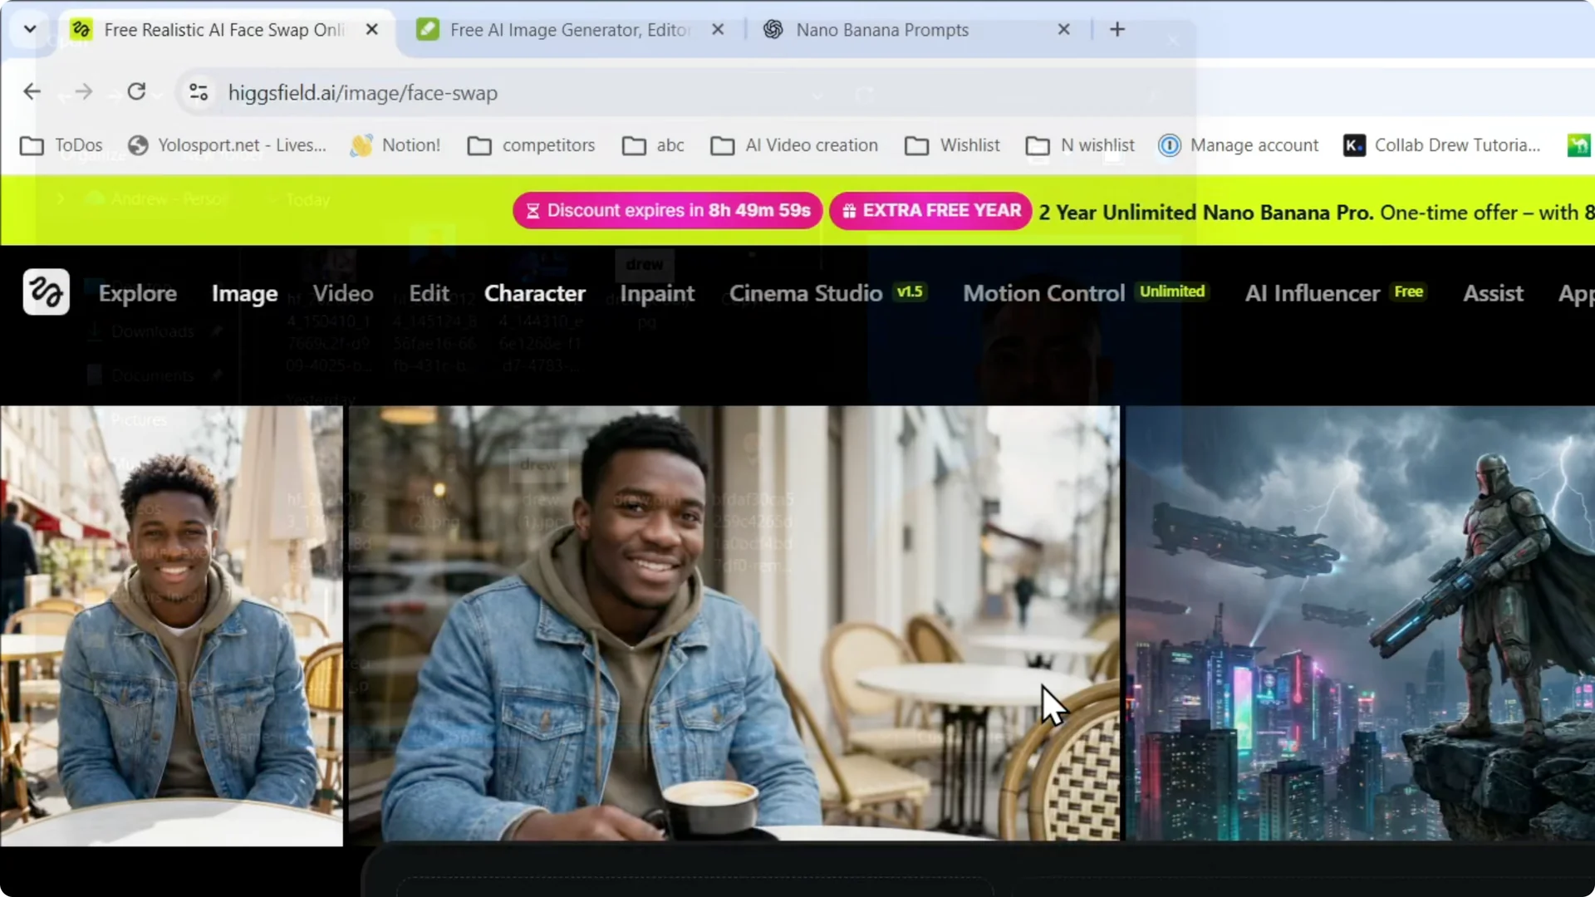Expand the AI Video creation folder
1595x897 pixels.
click(x=794, y=145)
